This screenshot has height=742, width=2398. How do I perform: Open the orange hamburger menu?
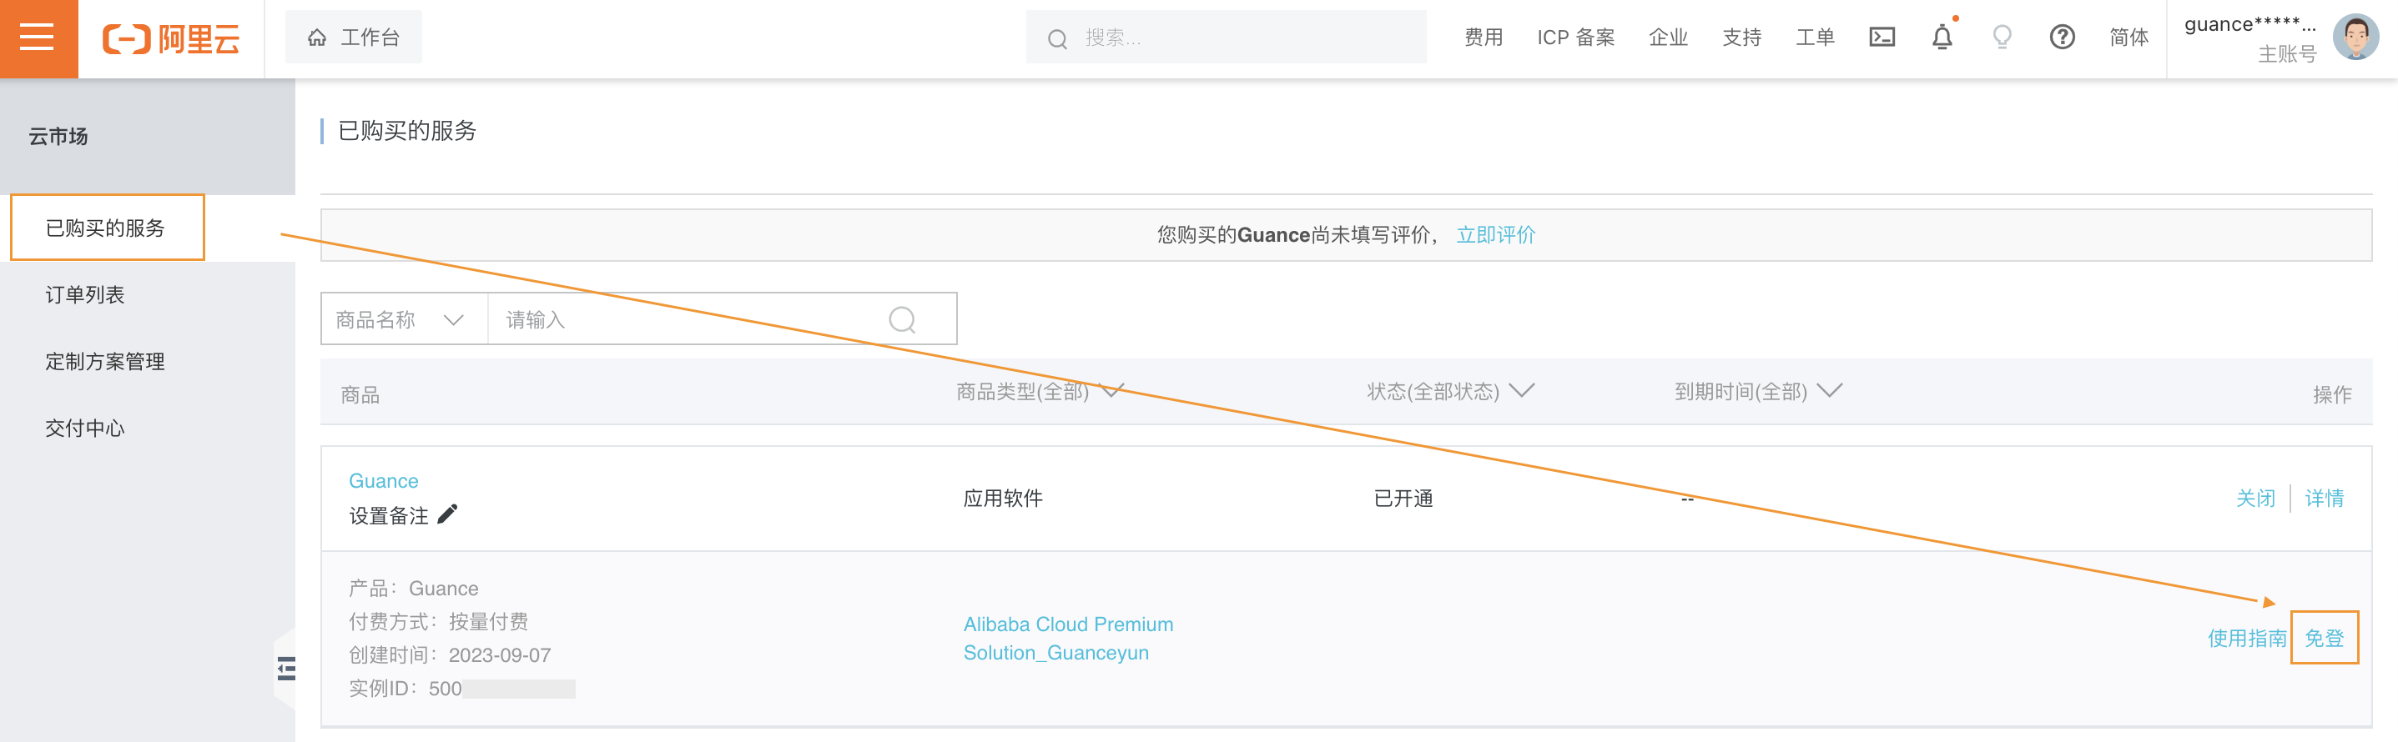(x=38, y=38)
